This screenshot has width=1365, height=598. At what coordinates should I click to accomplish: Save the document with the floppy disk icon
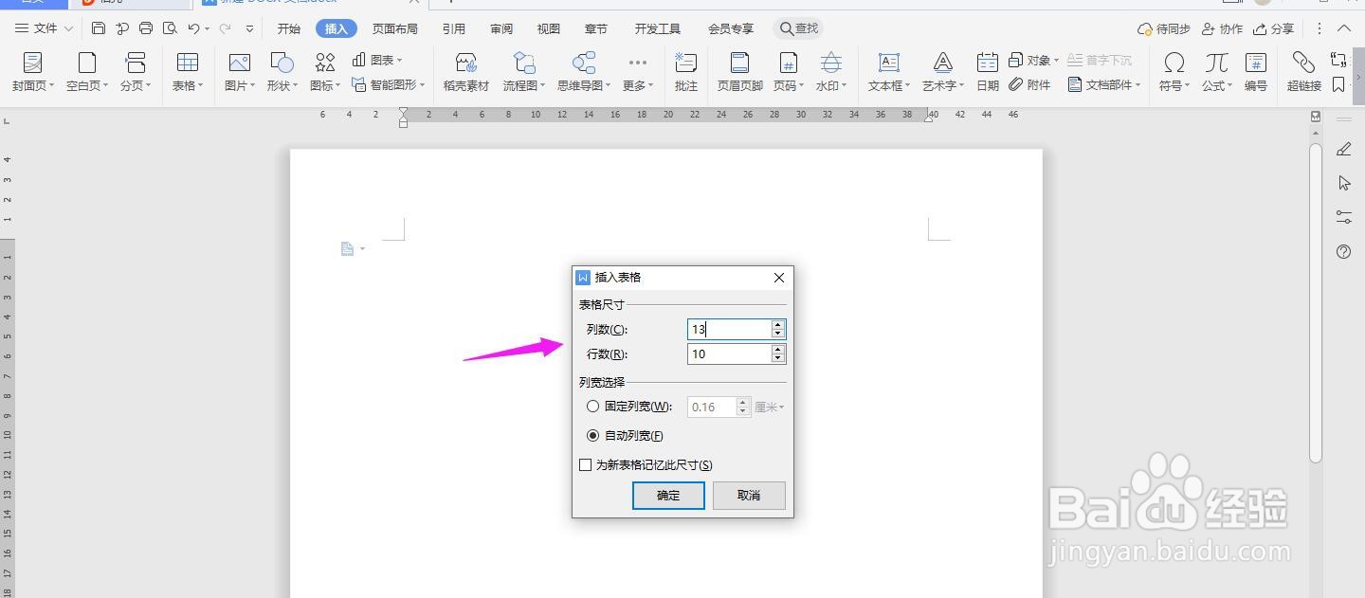[99, 28]
